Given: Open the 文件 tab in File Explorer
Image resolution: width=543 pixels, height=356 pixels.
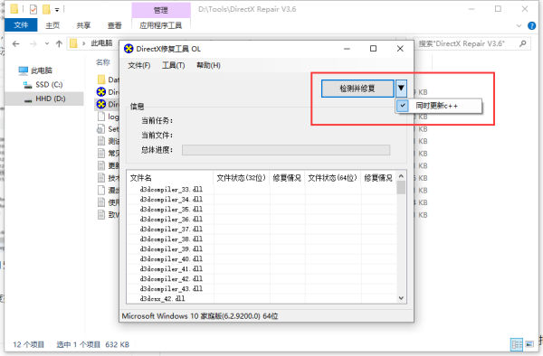Looking at the screenshot, I should click(21, 25).
